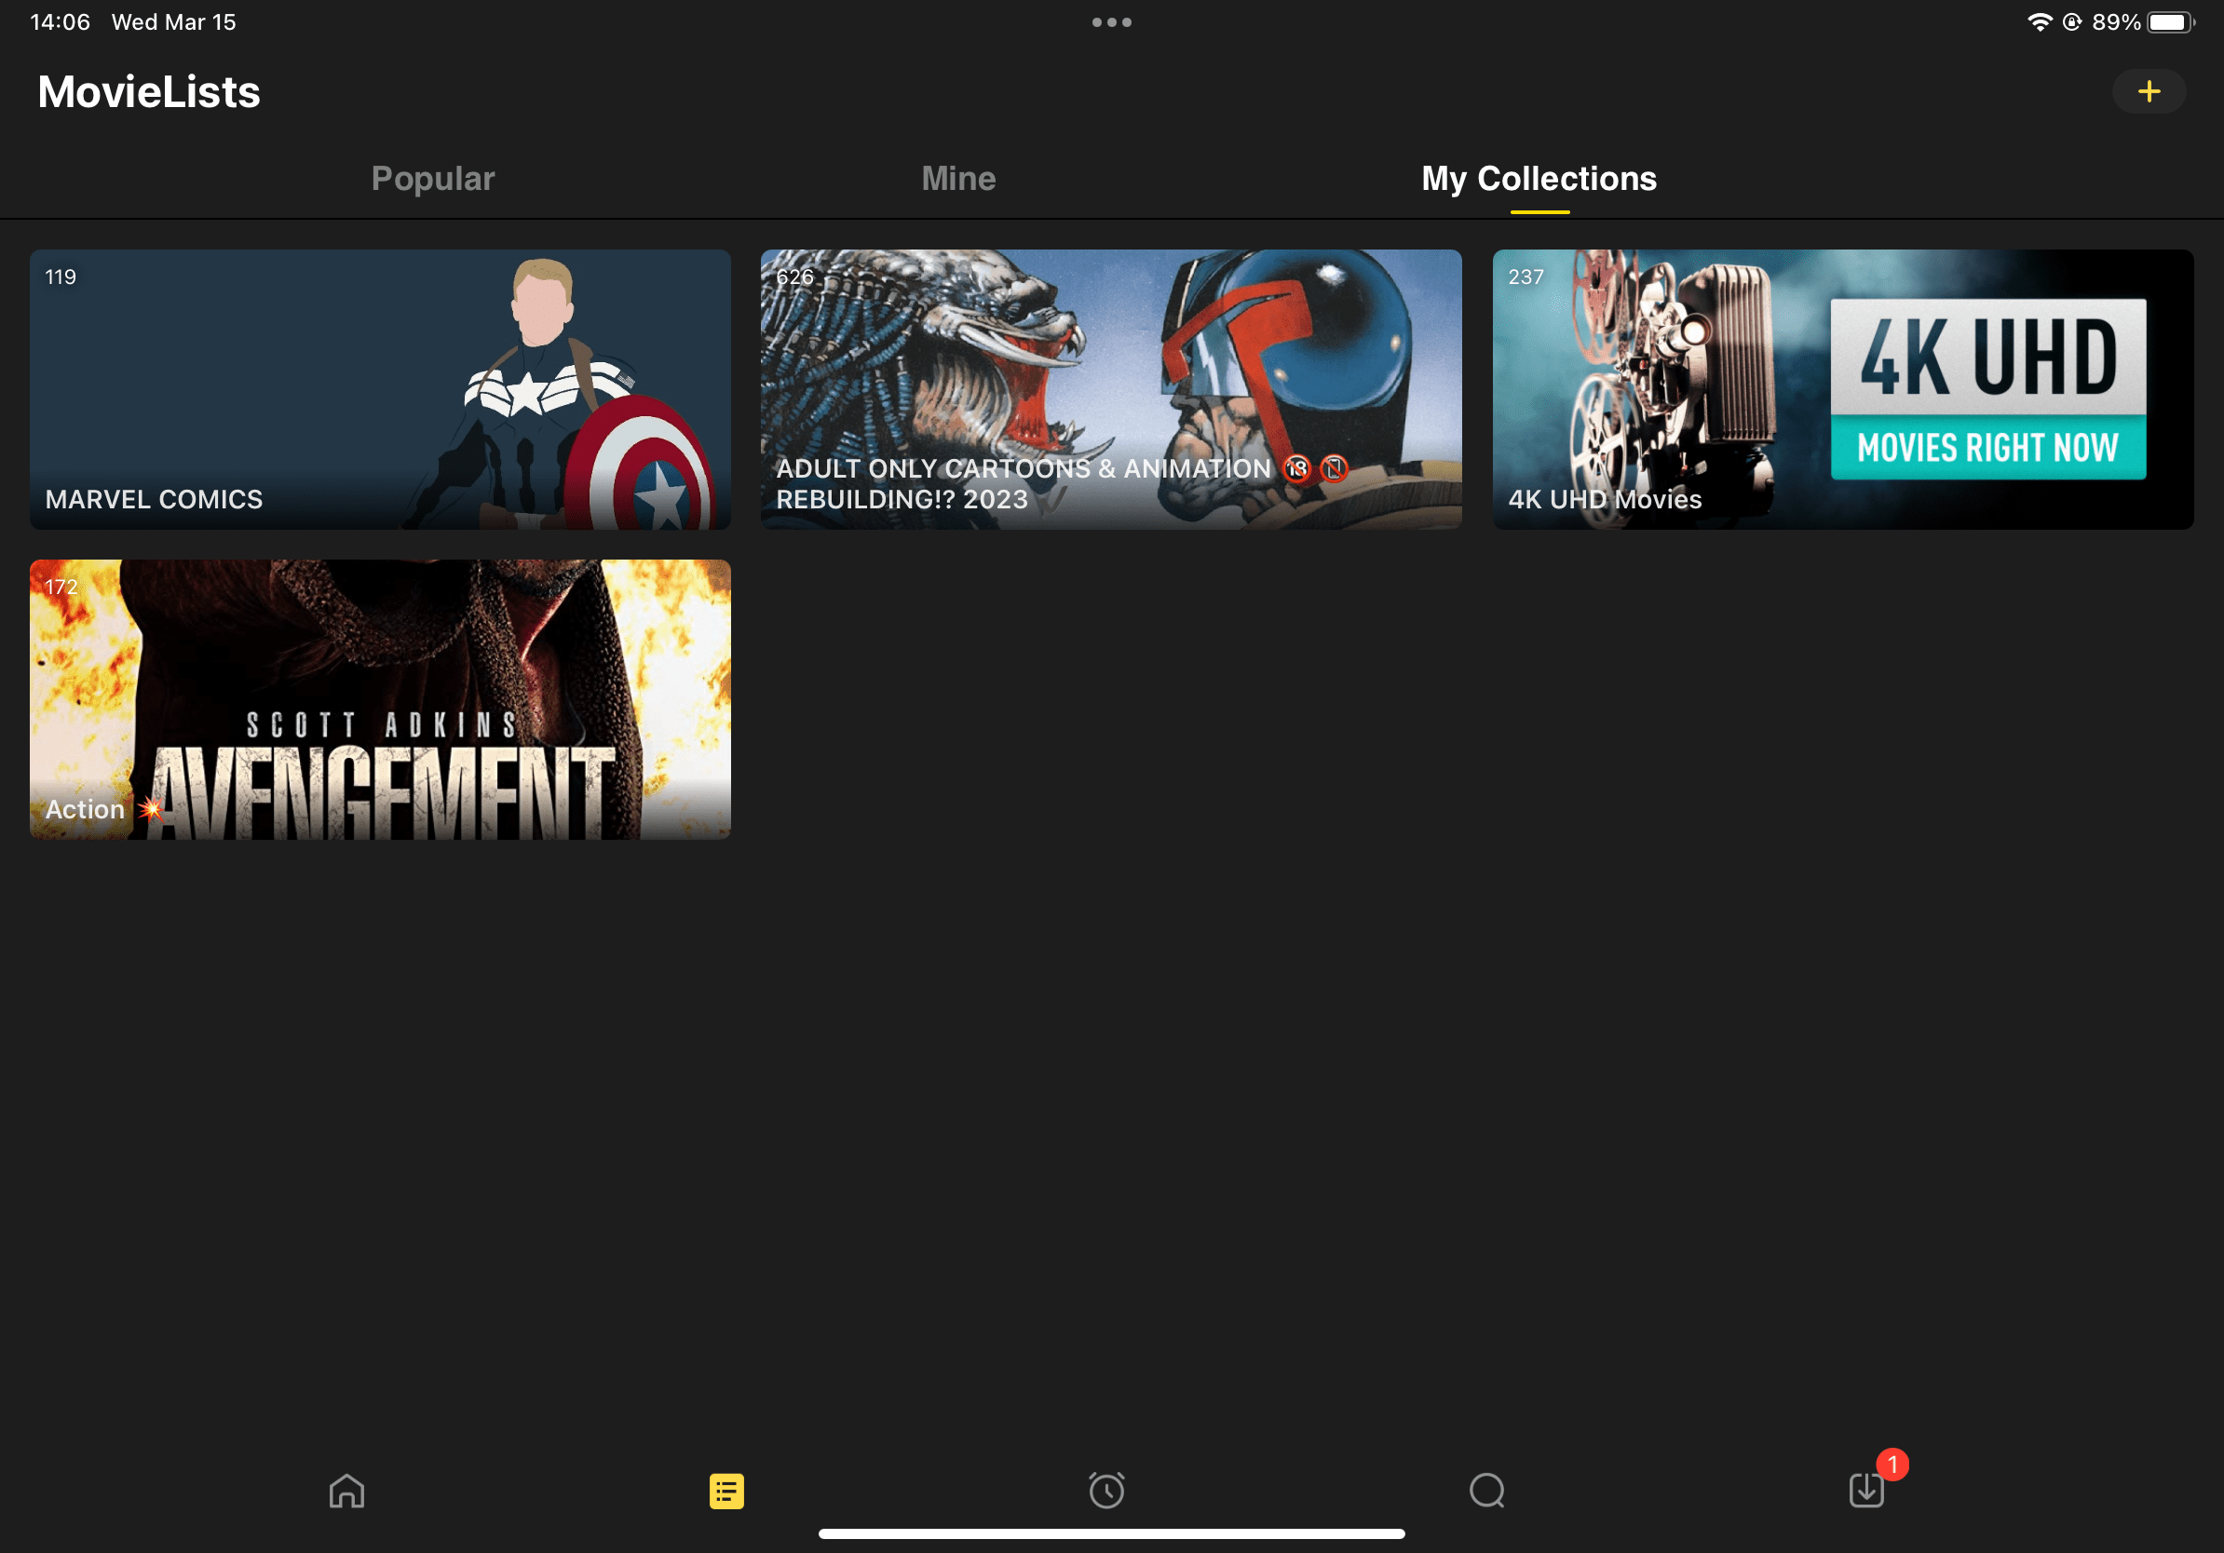Open the 4K UHD Movies collection
This screenshot has width=2224, height=1553.
pyautogui.click(x=1840, y=389)
